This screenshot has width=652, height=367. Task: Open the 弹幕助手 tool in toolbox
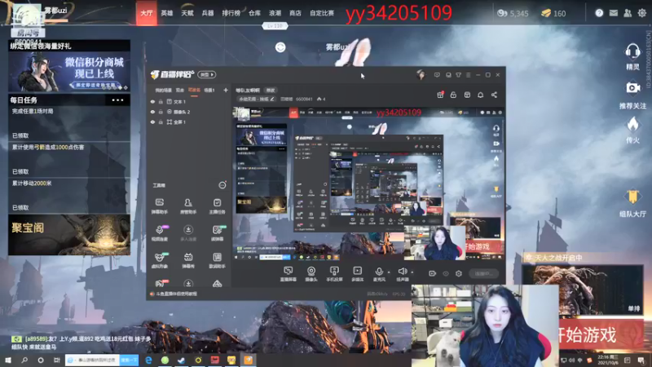coord(159,206)
